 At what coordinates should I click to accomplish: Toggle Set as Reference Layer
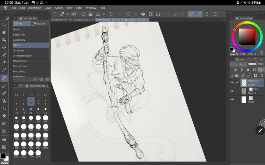pyautogui.click(x=242, y=70)
